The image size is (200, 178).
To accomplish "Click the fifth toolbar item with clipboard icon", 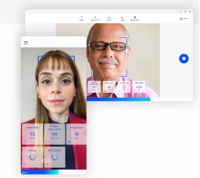I will tap(135, 19).
